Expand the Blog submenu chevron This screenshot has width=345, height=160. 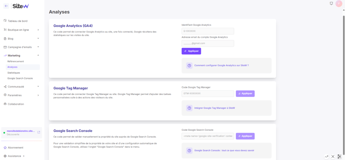coord(38,38)
